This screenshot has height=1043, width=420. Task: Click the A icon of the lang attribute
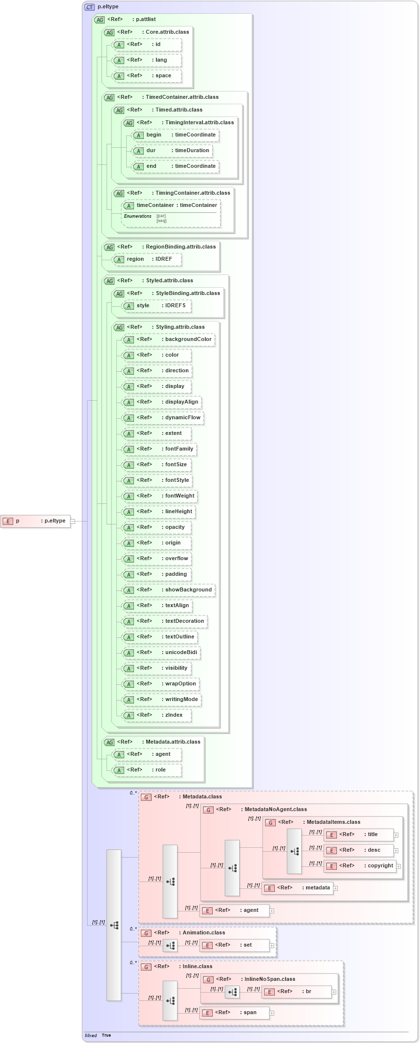tap(119, 61)
